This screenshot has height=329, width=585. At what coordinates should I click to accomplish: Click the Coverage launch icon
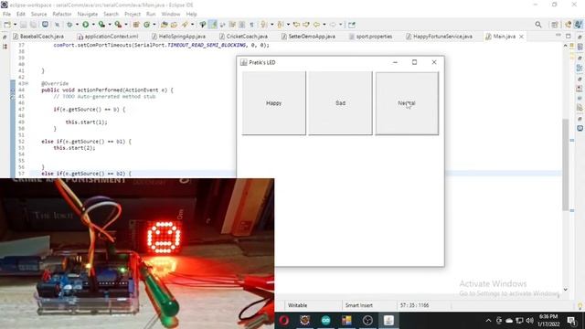101,25
